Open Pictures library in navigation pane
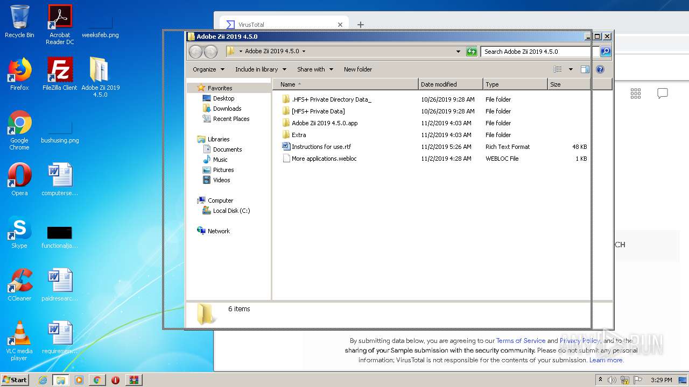 point(218,170)
